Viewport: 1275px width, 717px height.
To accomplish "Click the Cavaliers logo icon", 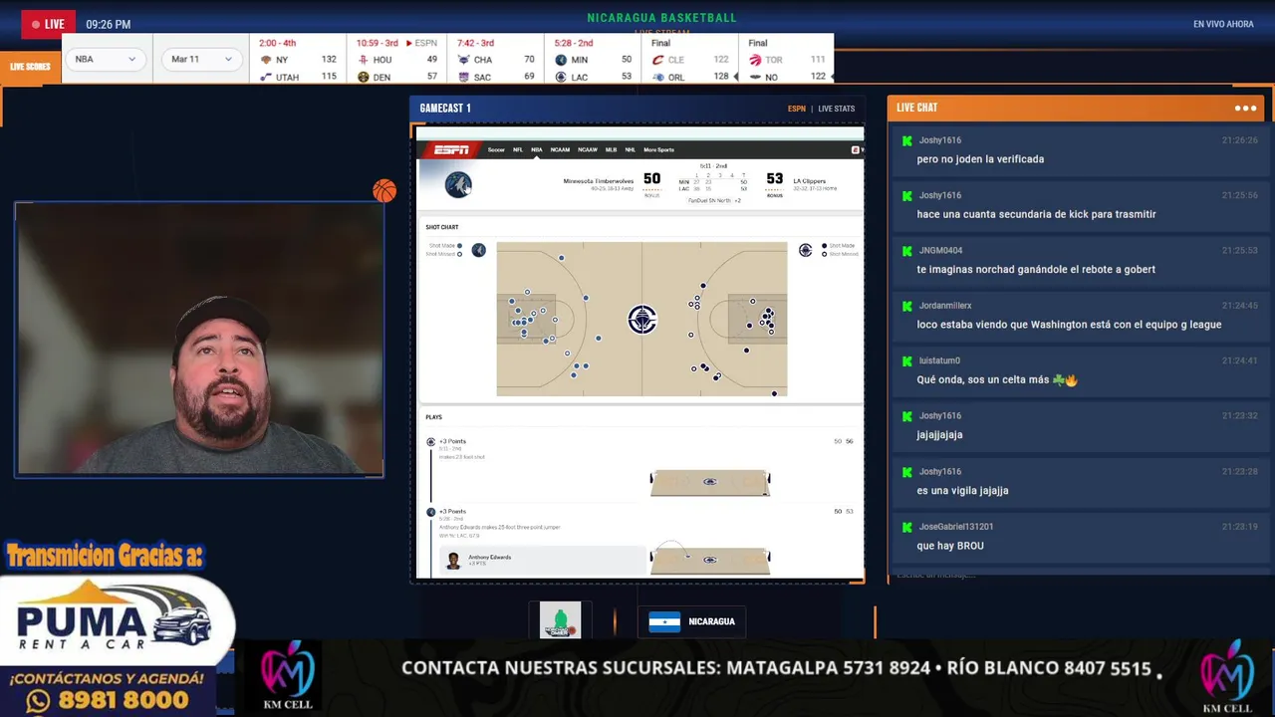I will coord(657,60).
